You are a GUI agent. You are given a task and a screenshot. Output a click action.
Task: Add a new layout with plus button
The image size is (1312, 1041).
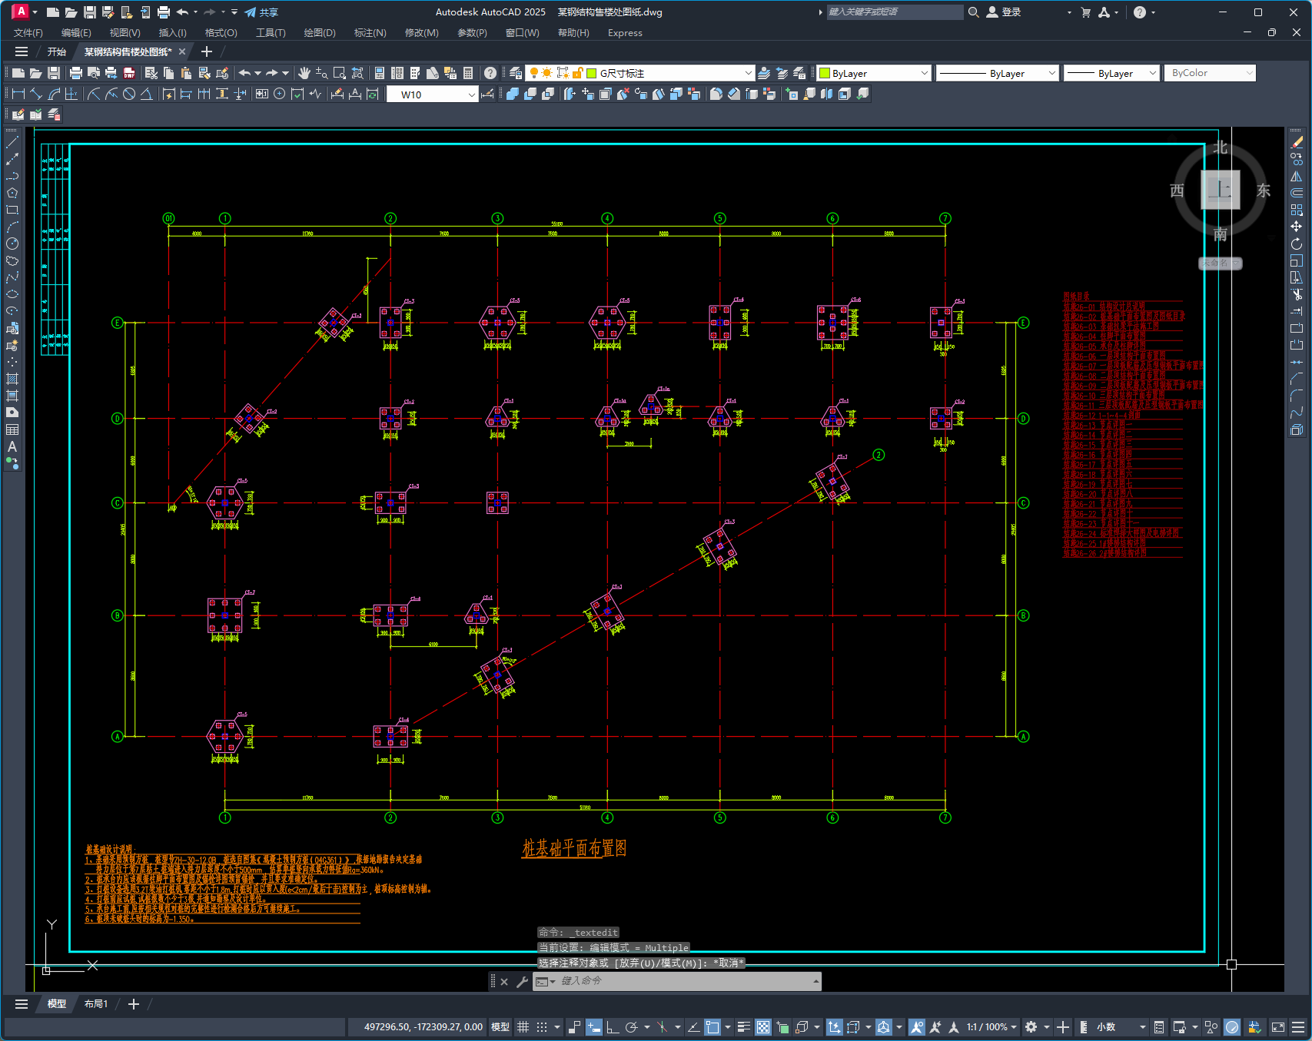(134, 1004)
